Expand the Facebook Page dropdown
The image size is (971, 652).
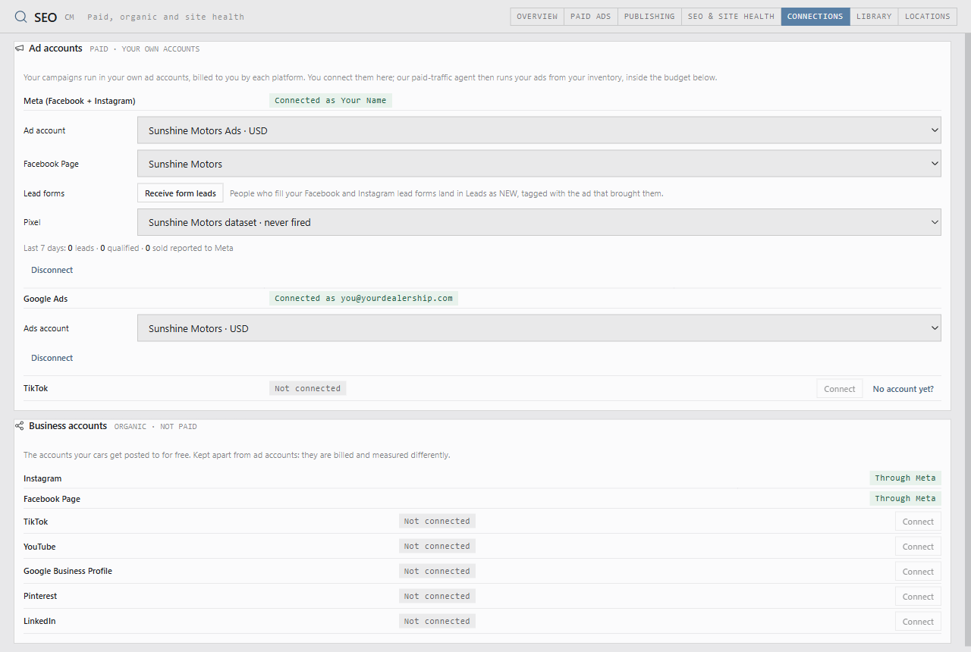tap(539, 164)
